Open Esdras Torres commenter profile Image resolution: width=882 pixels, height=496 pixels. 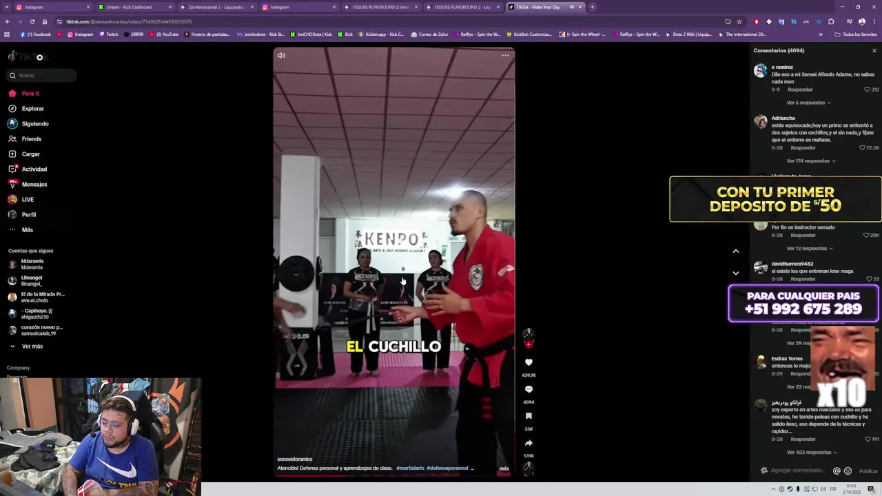point(787,359)
